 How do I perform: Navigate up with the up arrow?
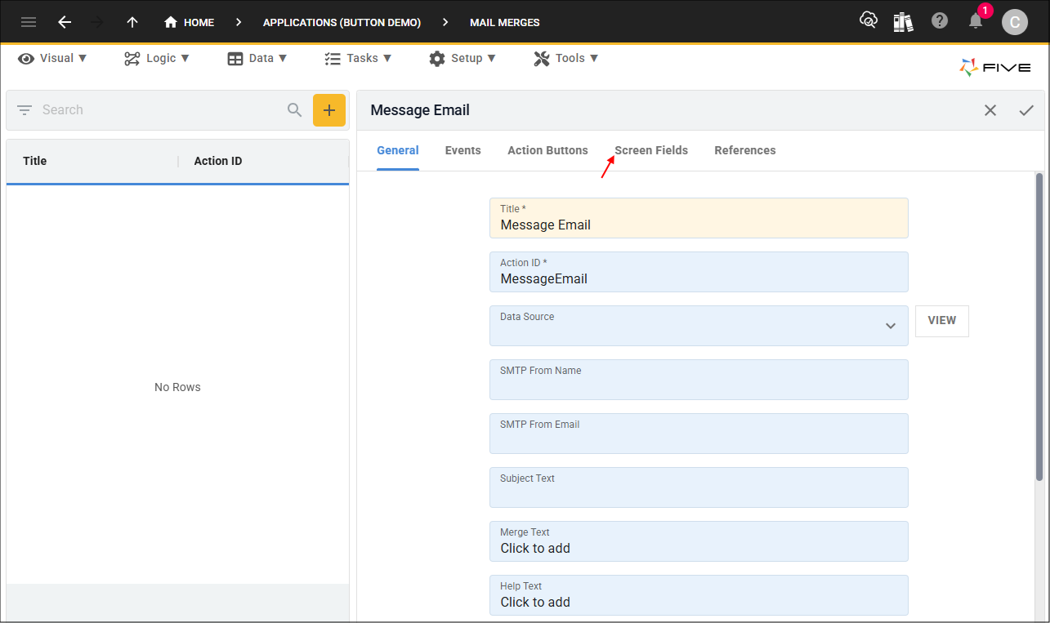(x=132, y=22)
